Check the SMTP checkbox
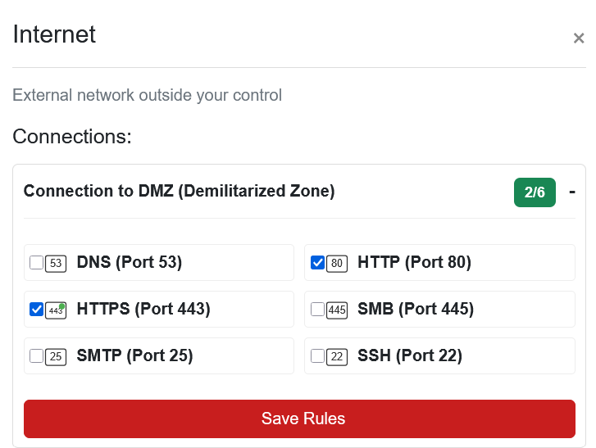 [x=36, y=356]
